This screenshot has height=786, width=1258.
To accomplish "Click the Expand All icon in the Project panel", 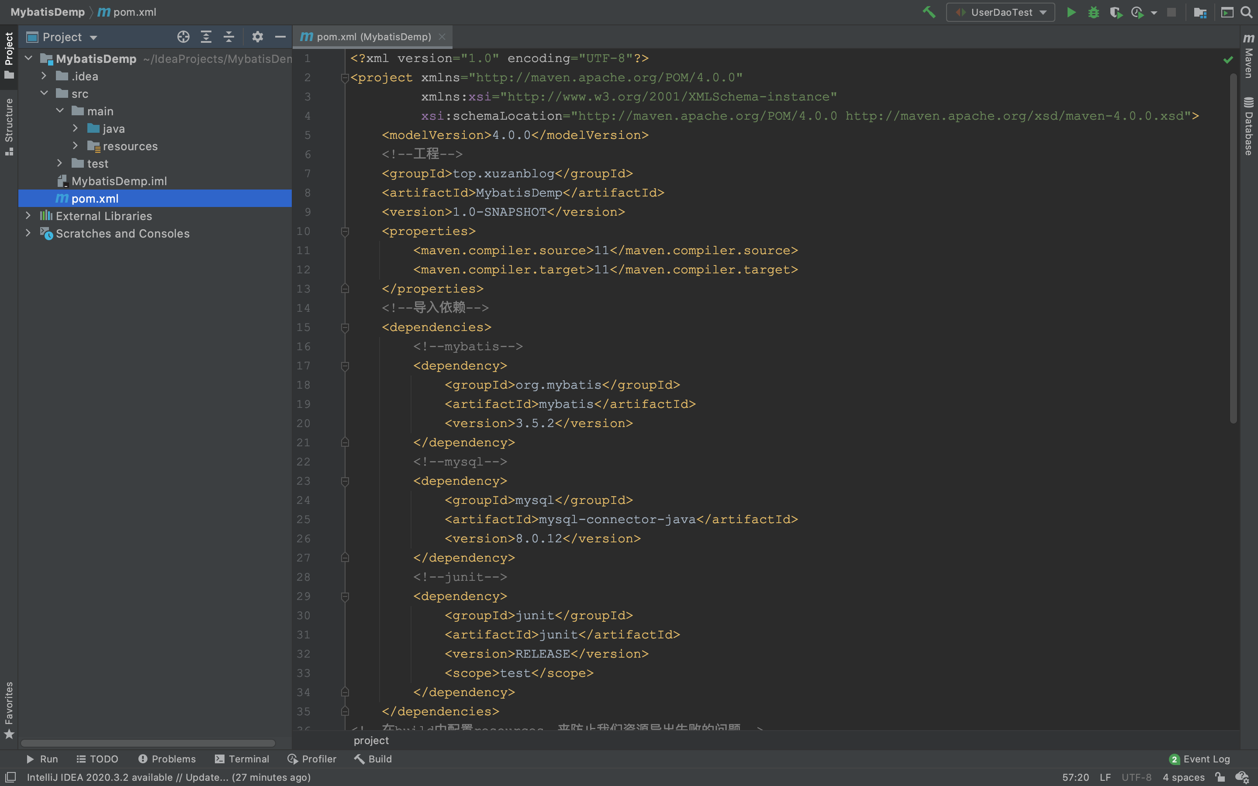I will (x=206, y=37).
